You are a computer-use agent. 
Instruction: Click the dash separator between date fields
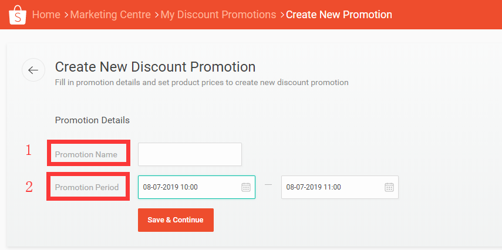pos(268,185)
